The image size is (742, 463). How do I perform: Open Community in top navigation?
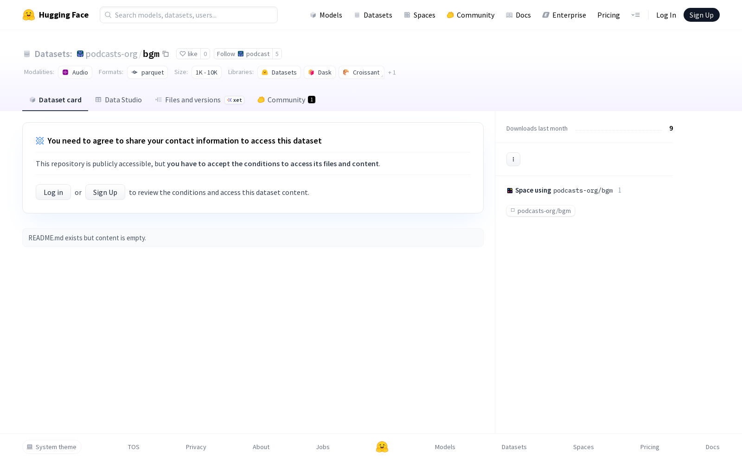[x=470, y=15]
